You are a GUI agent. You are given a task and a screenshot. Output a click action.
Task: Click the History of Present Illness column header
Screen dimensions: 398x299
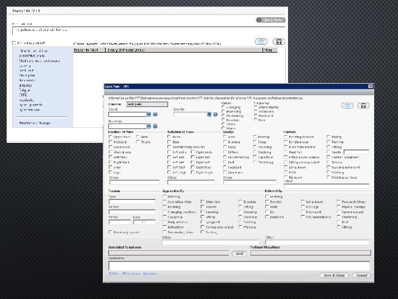point(184,50)
